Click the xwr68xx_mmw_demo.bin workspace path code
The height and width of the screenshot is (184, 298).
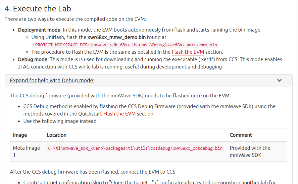coord(125,45)
